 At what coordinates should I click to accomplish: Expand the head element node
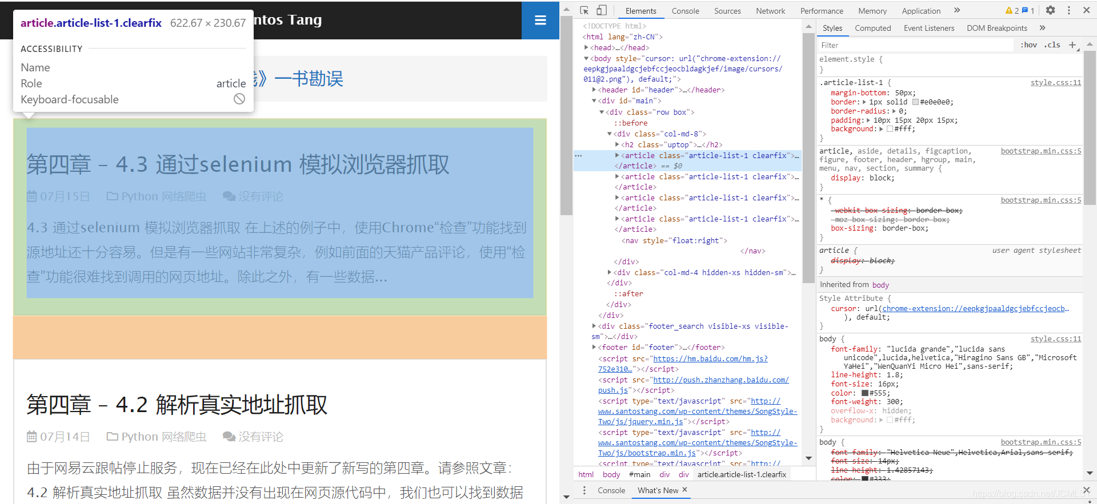point(586,48)
